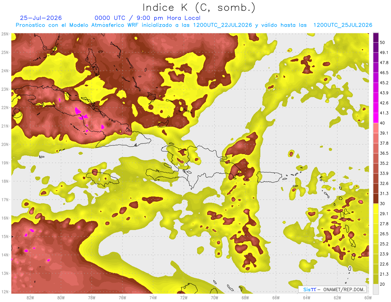Click colorbar value "35.2"
391x302 pixels.
coord(384,163)
